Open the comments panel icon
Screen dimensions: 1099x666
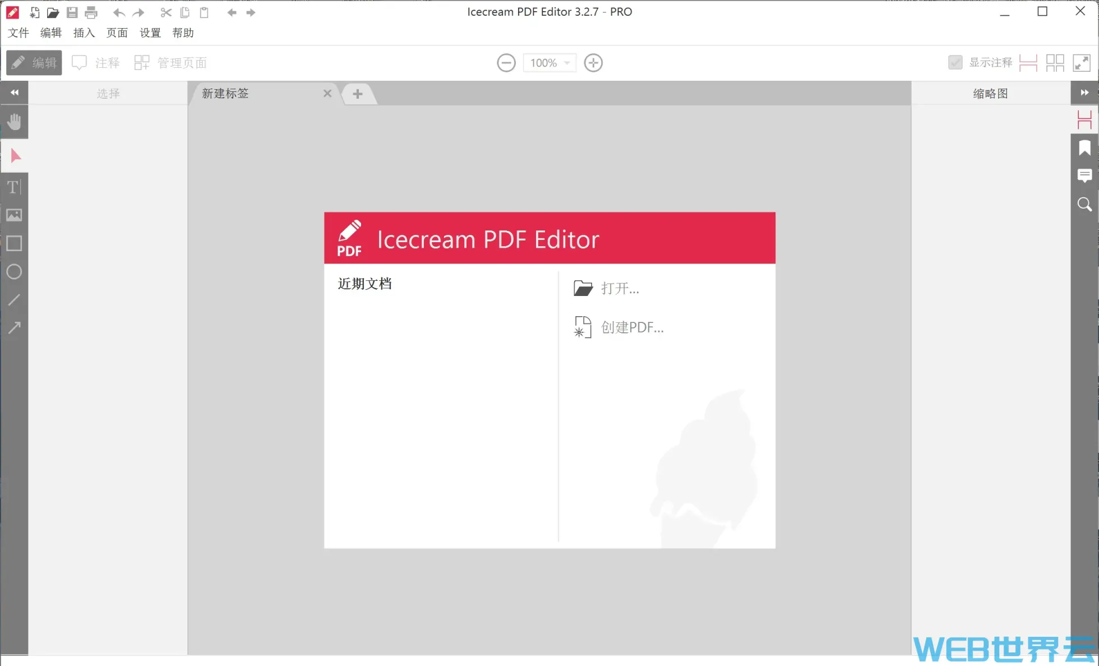point(1084,175)
